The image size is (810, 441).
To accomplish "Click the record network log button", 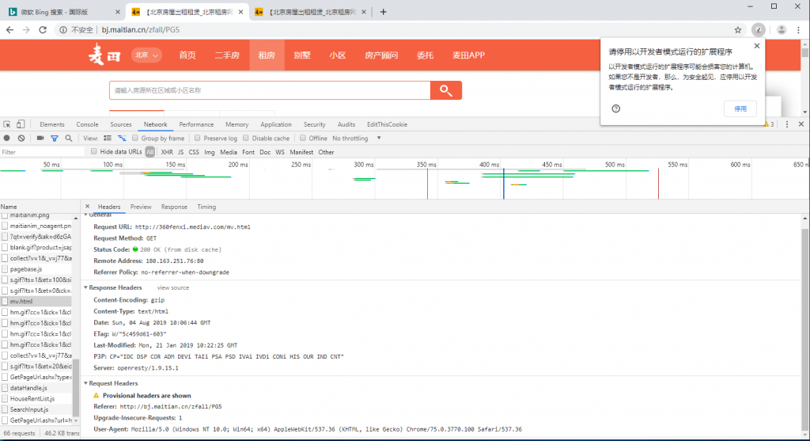I will tap(8, 139).
